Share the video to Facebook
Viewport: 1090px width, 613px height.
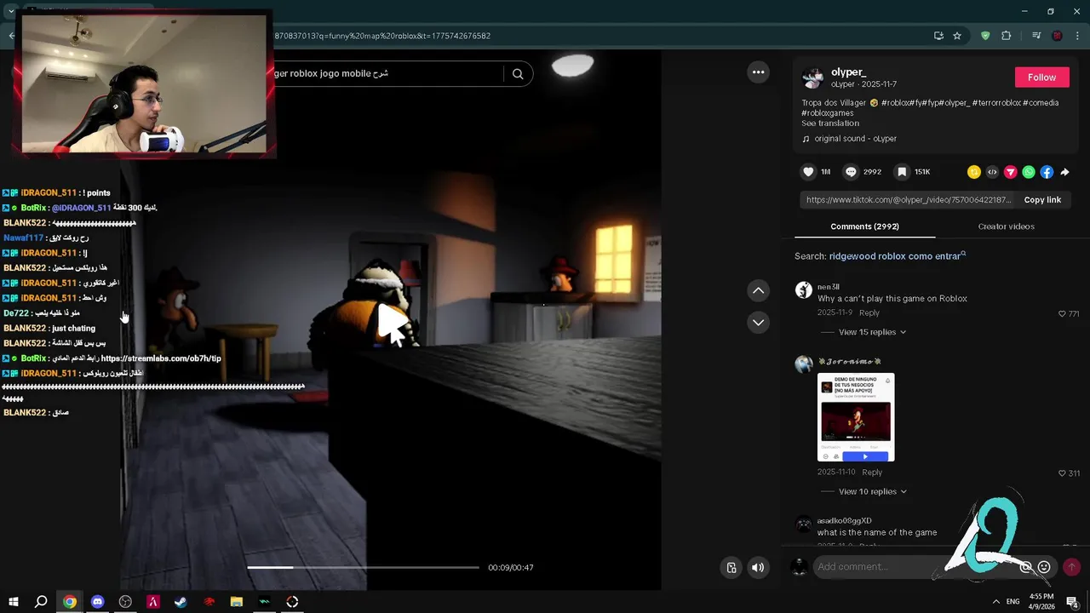[1047, 172]
